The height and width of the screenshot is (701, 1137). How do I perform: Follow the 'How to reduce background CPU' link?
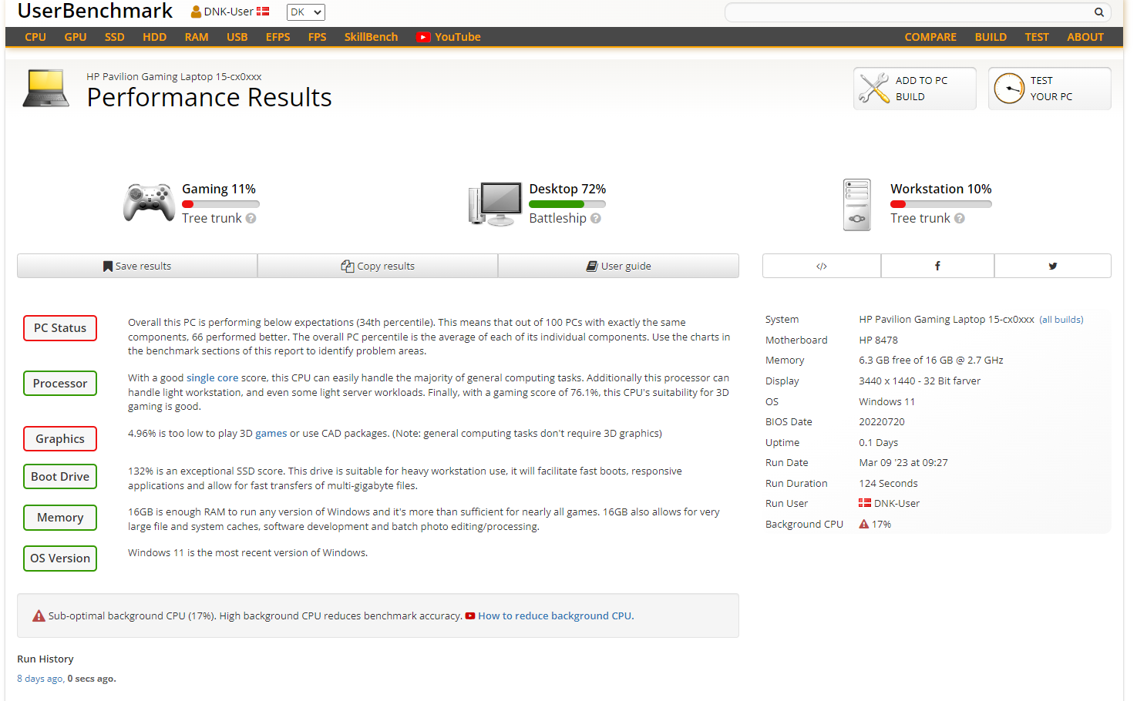555,616
